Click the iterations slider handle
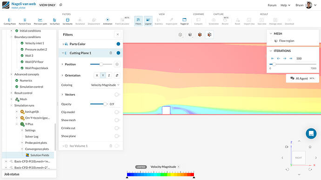The height and width of the screenshot is (180, 321). pyautogui.click(x=274, y=64)
